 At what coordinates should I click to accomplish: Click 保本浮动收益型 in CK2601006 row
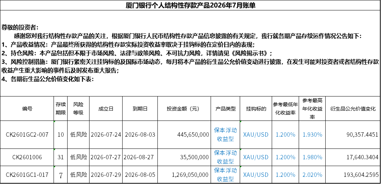click(225, 157)
